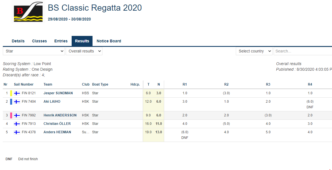Viewport: 332px width, 170px height.
Task: Click Finland flag beside FIN 8121
Action: 17,93
